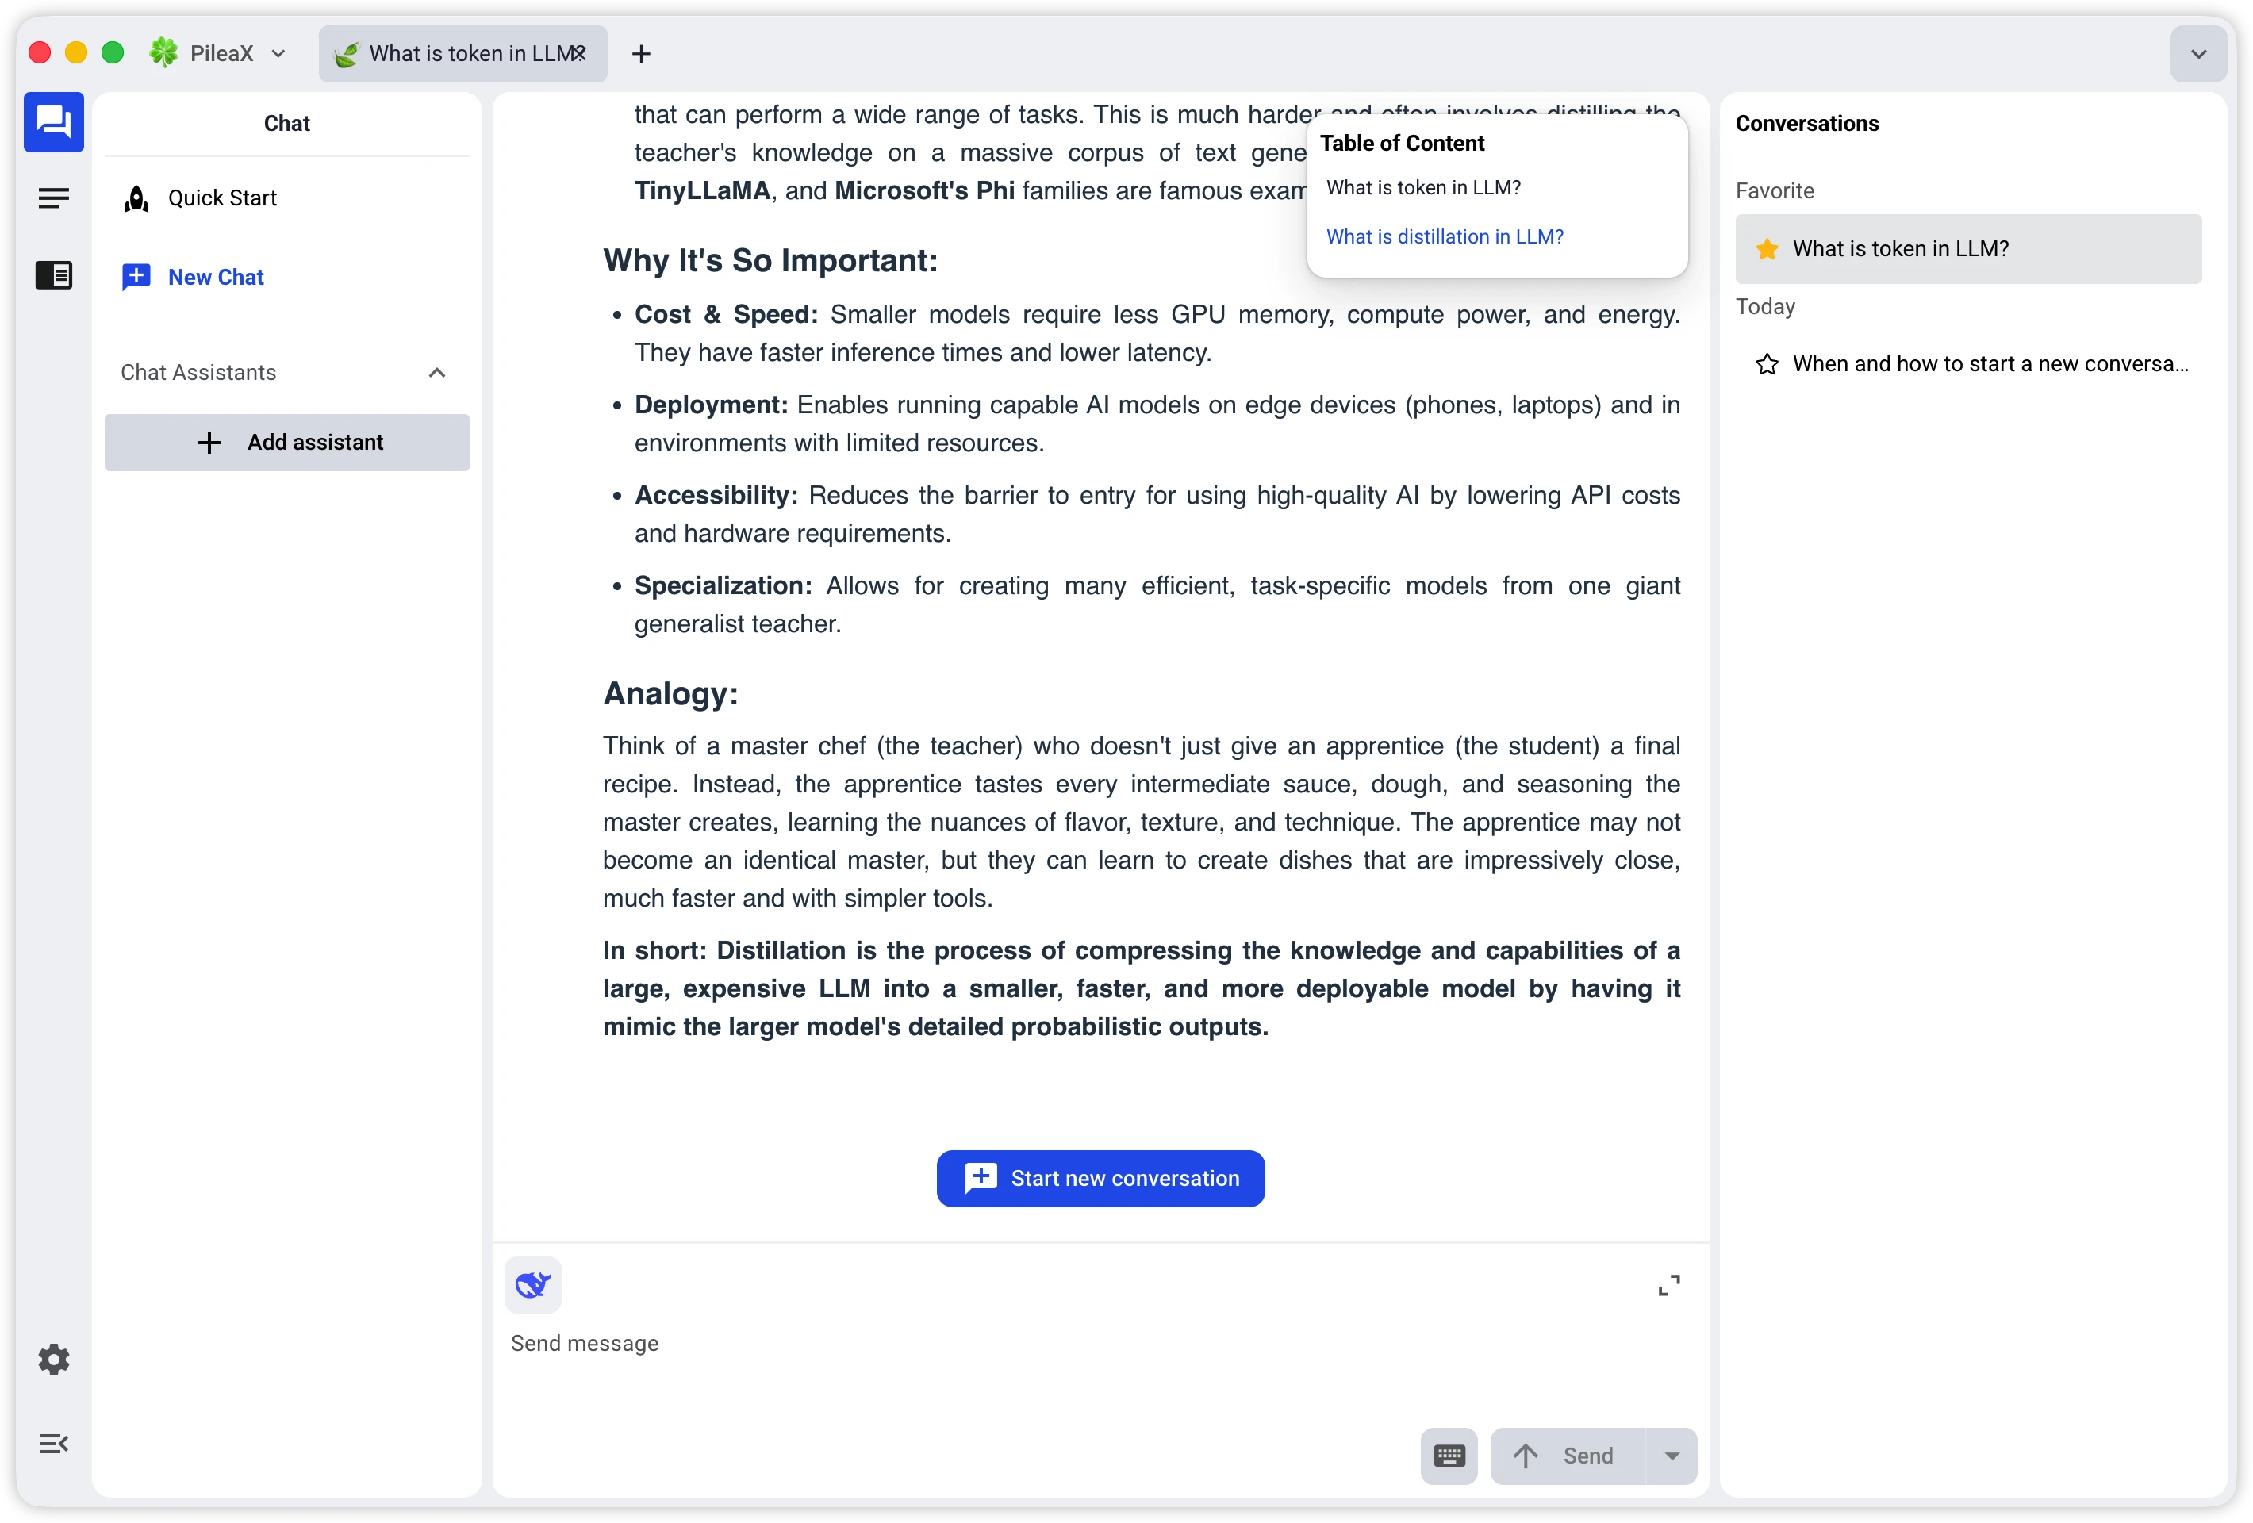
Task: Click the 'Chat' panel title
Action: 287,124
